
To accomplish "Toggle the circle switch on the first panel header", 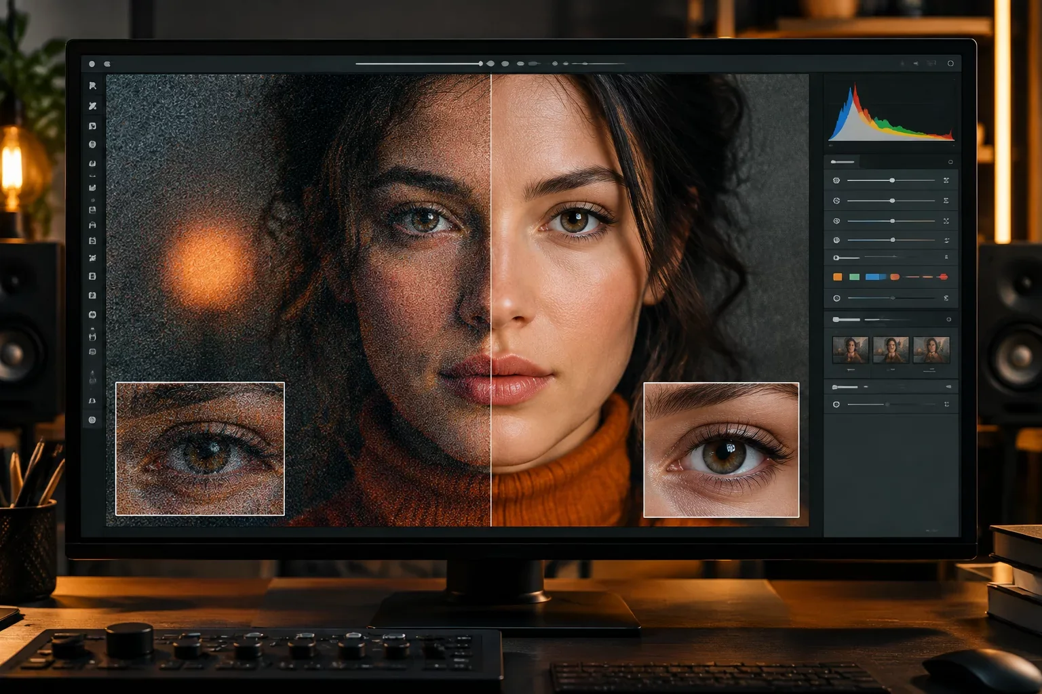I will (x=950, y=162).
